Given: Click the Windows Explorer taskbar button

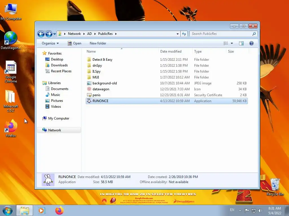Looking at the screenshot, I should [25, 210].
